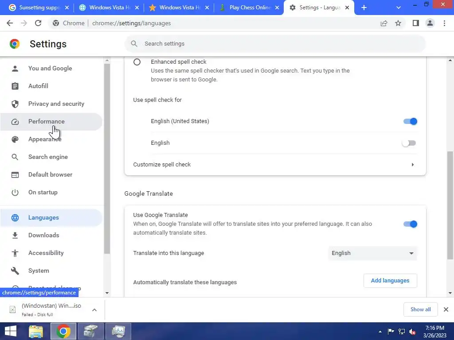Click the share page icon in address bar

384,23
